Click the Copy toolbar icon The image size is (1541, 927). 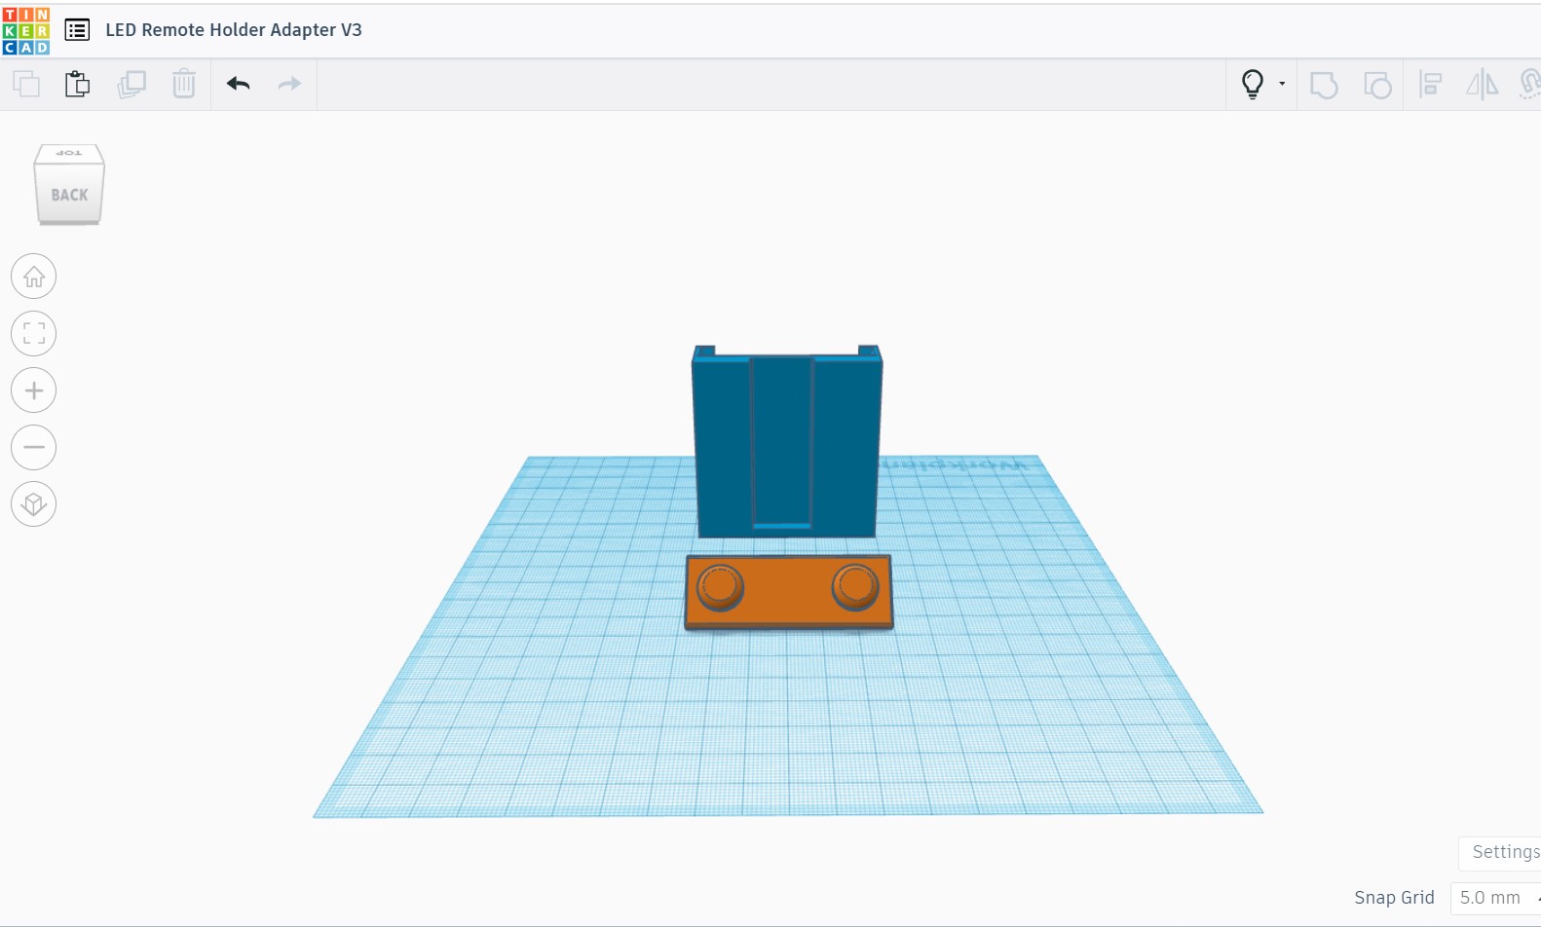pos(26,84)
